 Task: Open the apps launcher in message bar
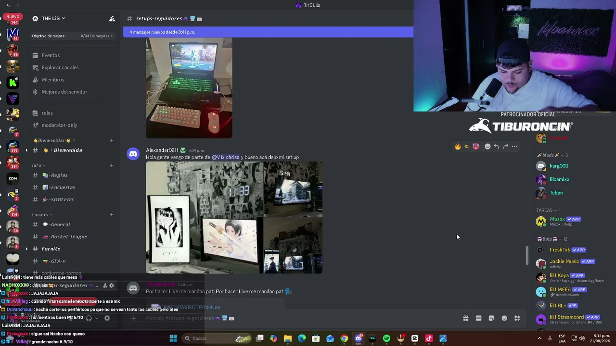pos(517,318)
